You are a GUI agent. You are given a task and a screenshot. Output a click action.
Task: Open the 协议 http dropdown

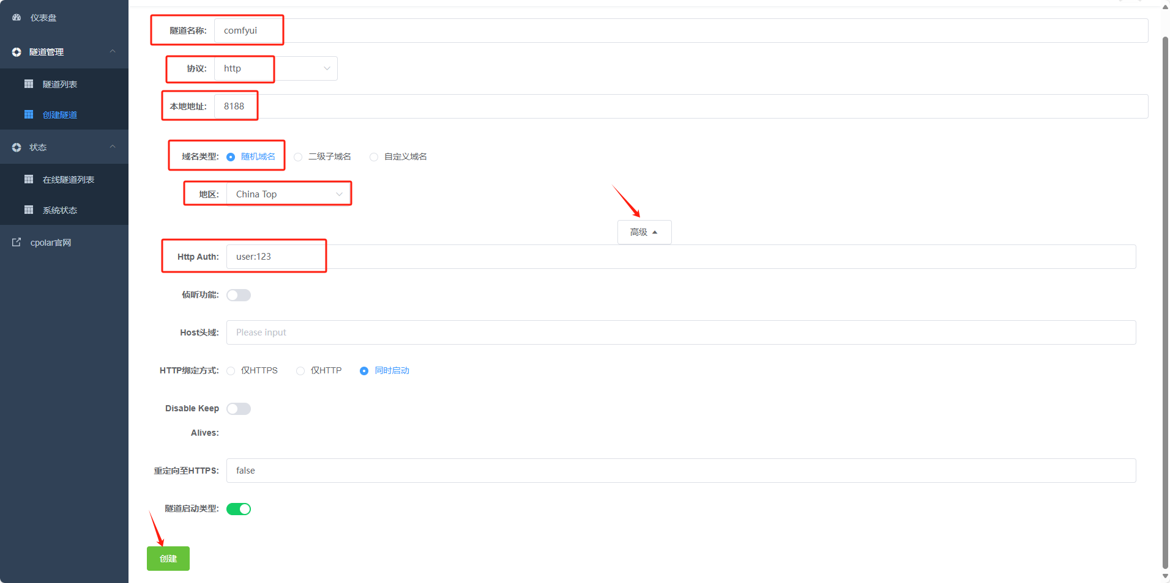pos(275,68)
